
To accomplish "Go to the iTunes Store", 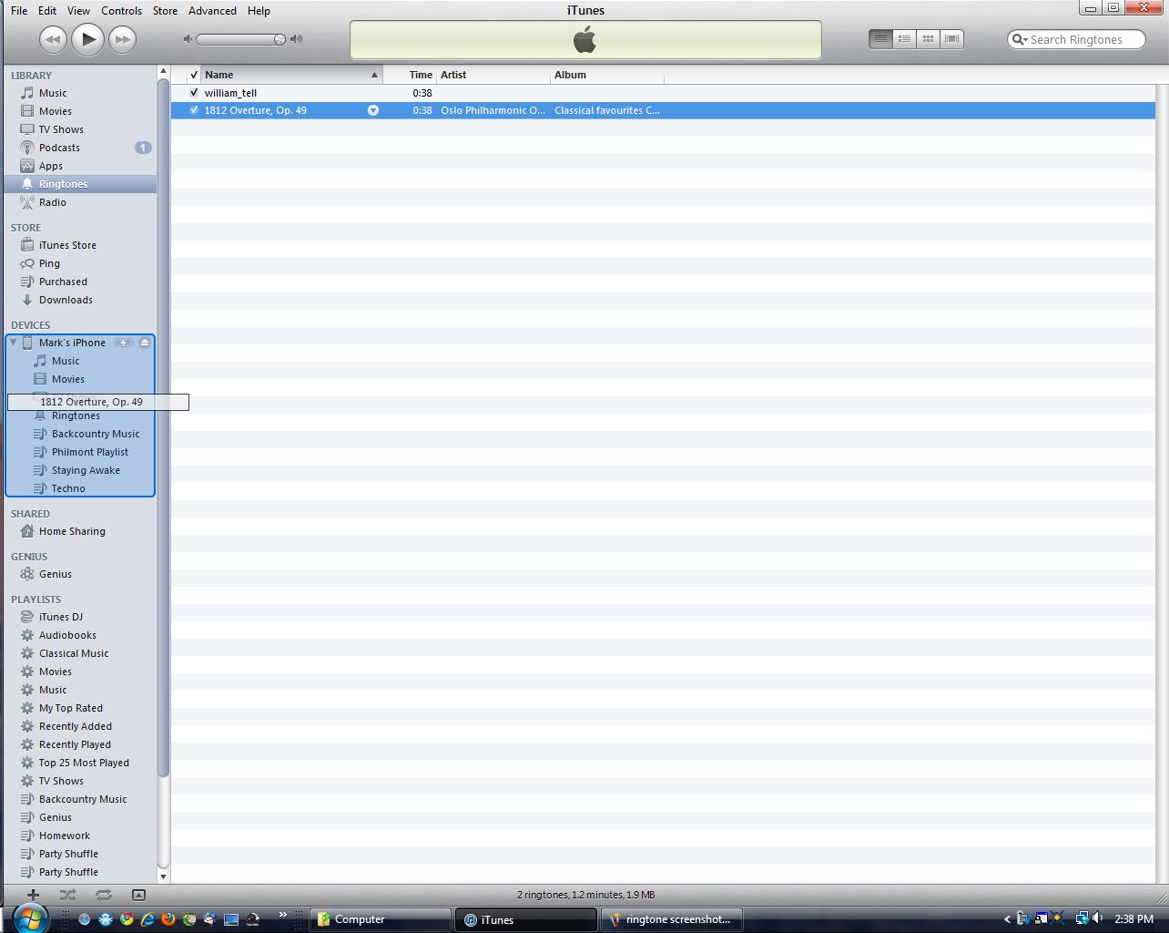I will [x=67, y=245].
